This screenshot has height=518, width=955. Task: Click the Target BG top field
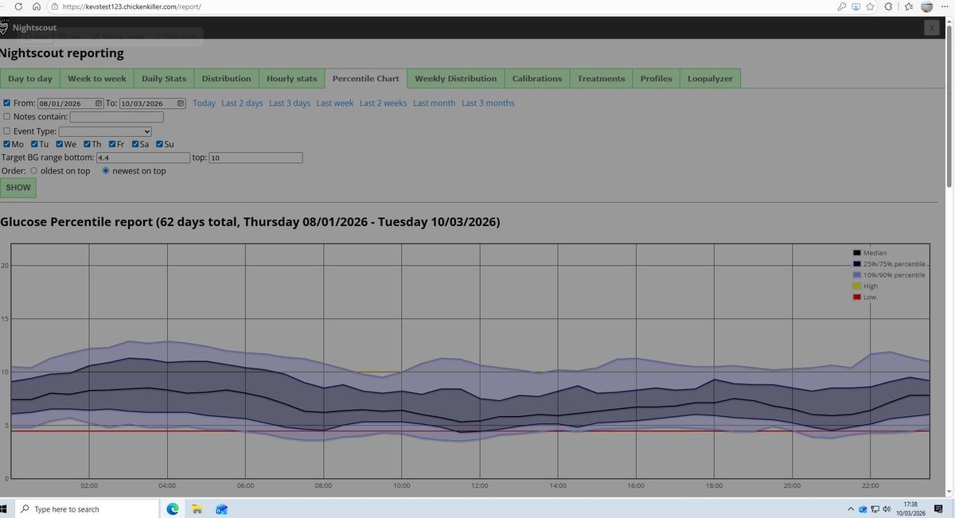pos(255,158)
